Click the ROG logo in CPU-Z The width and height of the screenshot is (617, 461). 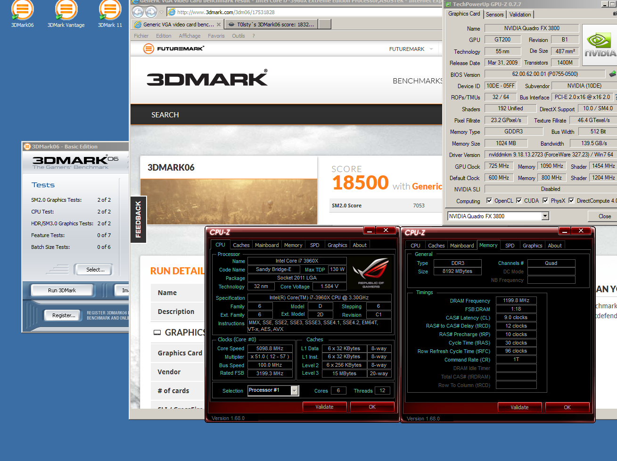coord(371,272)
